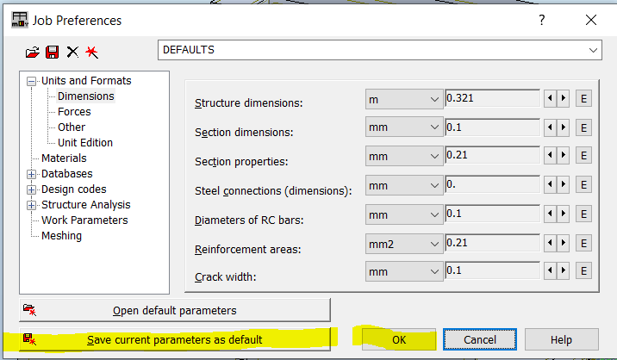Click the save preferences floppy icon

coord(52,52)
